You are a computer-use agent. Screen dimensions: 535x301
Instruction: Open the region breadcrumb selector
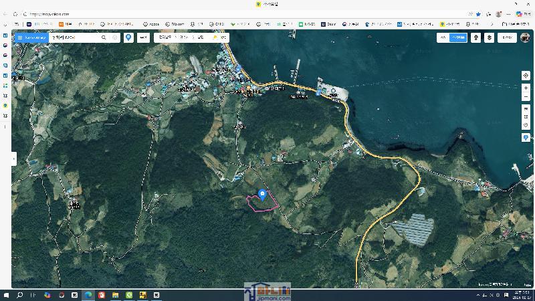click(x=181, y=38)
